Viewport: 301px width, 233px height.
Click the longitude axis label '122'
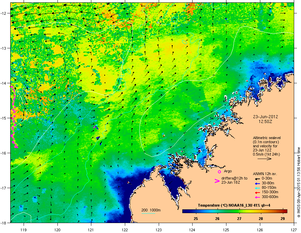[x=125, y=230]
